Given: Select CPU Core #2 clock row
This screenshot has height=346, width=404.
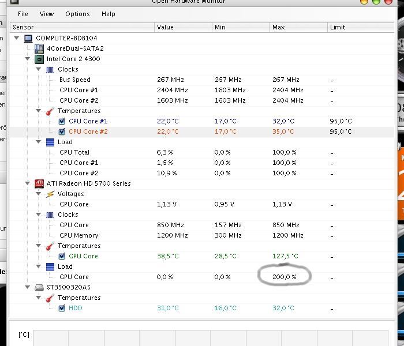Looking at the screenshot, I should (x=202, y=100).
